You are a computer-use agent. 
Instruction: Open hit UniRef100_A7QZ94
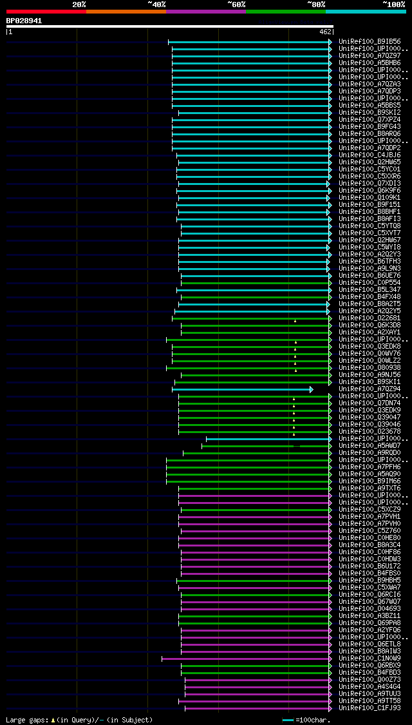(370, 389)
